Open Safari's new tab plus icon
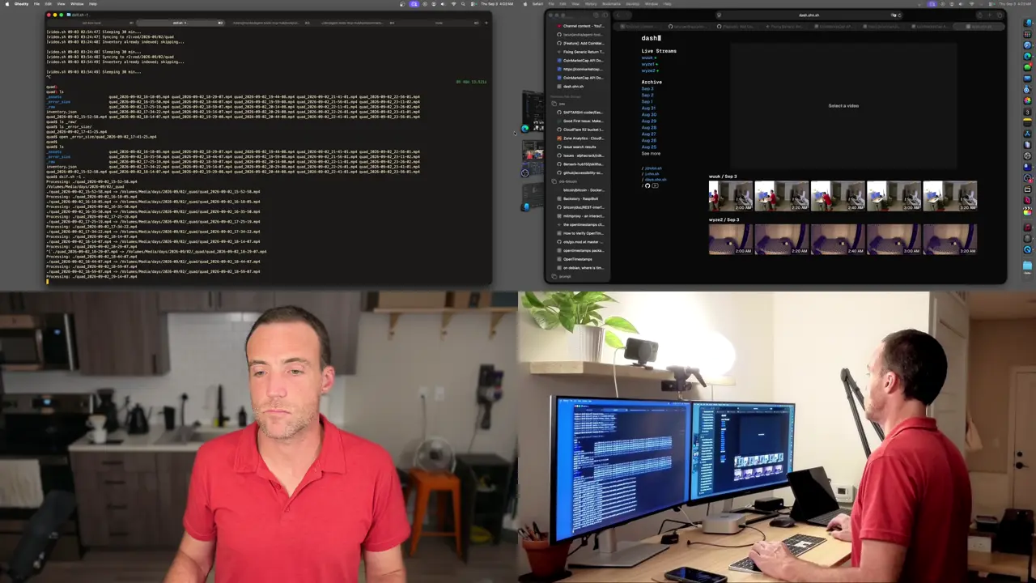 pos(990,15)
